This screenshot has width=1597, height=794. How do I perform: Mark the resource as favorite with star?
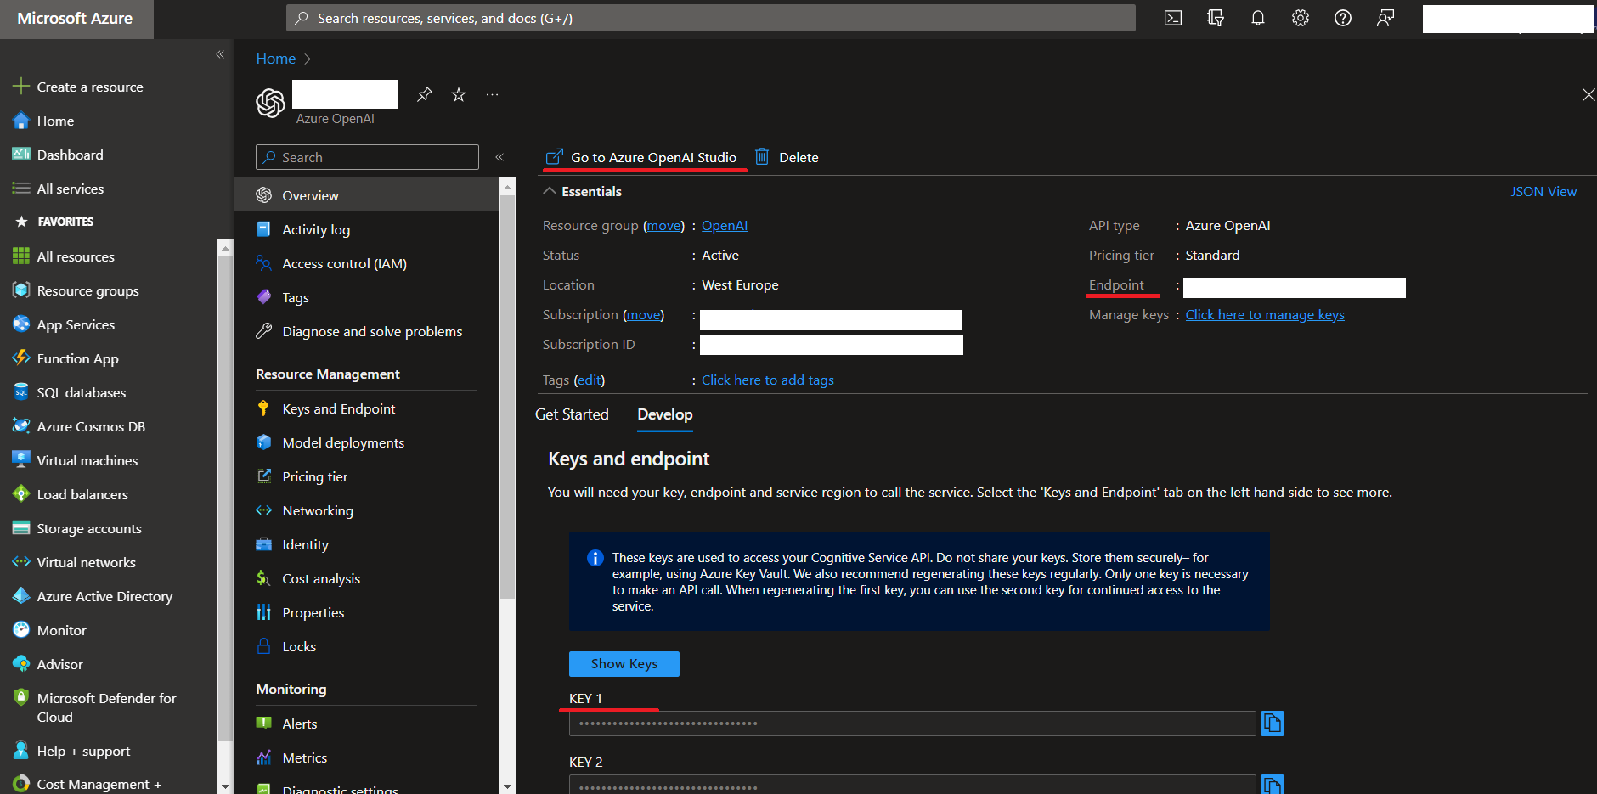coord(459,94)
